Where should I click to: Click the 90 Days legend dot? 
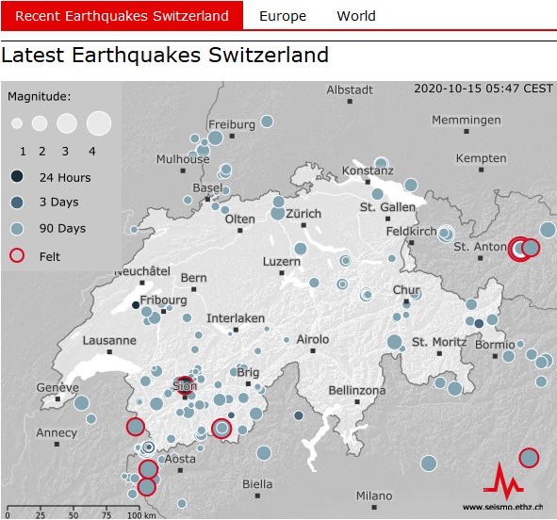coord(17,229)
